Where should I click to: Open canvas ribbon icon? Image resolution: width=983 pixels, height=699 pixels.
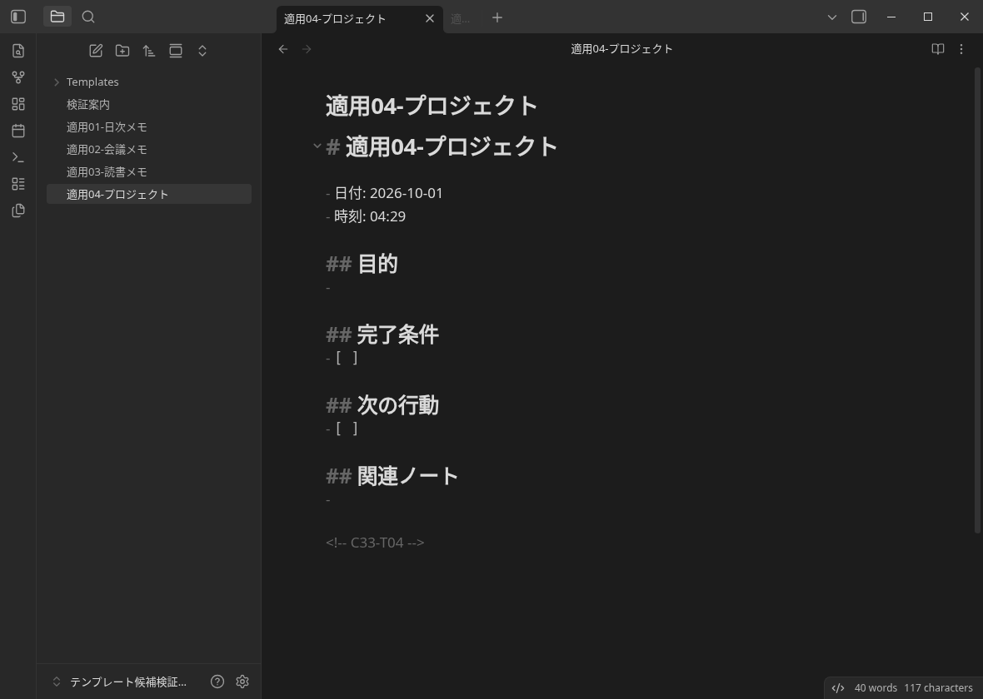(x=18, y=104)
